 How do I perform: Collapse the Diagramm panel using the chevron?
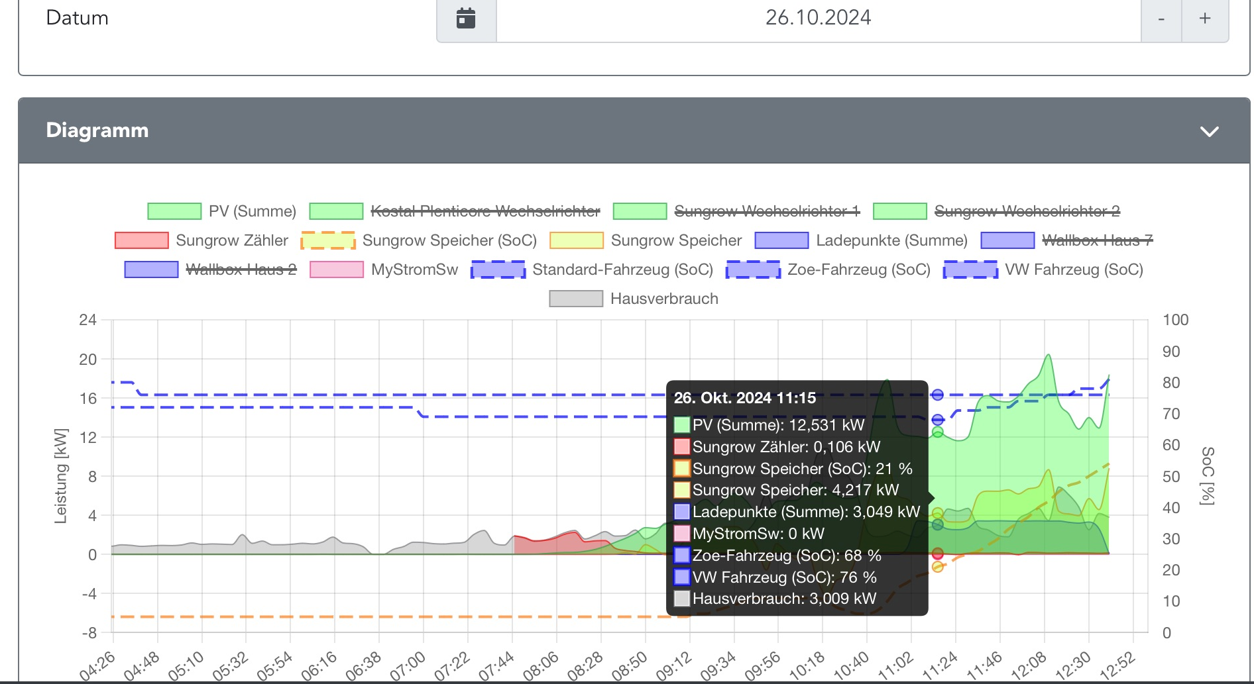1209,131
